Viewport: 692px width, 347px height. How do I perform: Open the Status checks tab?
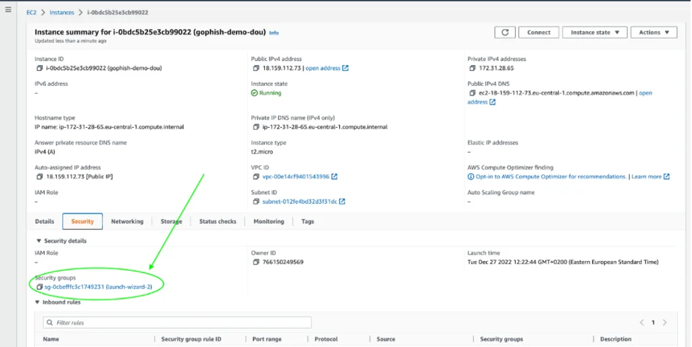(x=218, y=222)
